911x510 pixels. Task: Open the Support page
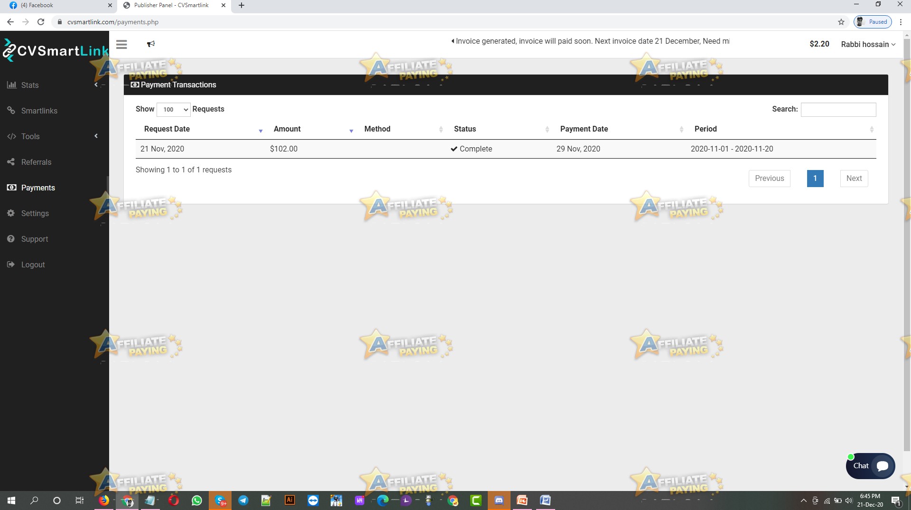[34, 239]
